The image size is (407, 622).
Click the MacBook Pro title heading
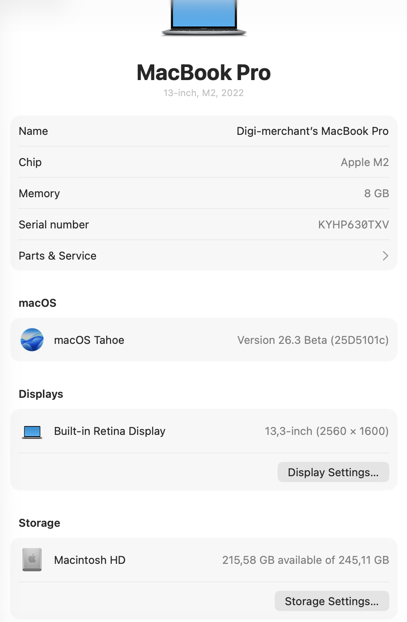tap(204, 72)
